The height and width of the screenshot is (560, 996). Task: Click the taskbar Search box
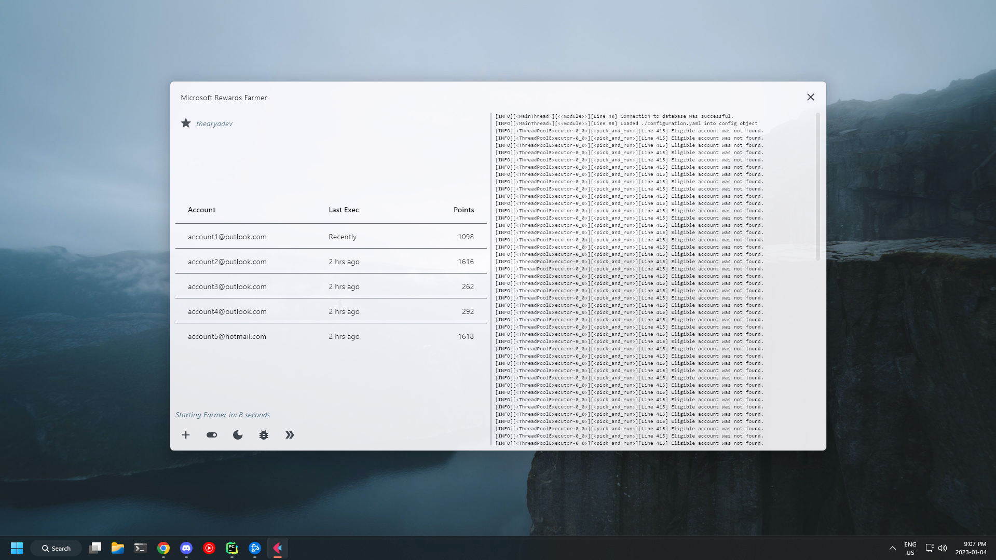click(x=56, y=548)
